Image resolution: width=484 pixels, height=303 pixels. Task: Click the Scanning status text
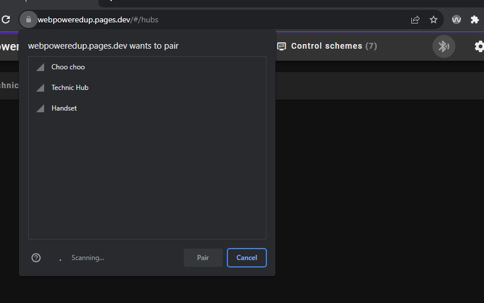tap(88, 258)
